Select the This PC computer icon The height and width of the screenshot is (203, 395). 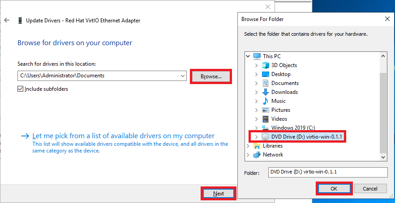[257, 56]
